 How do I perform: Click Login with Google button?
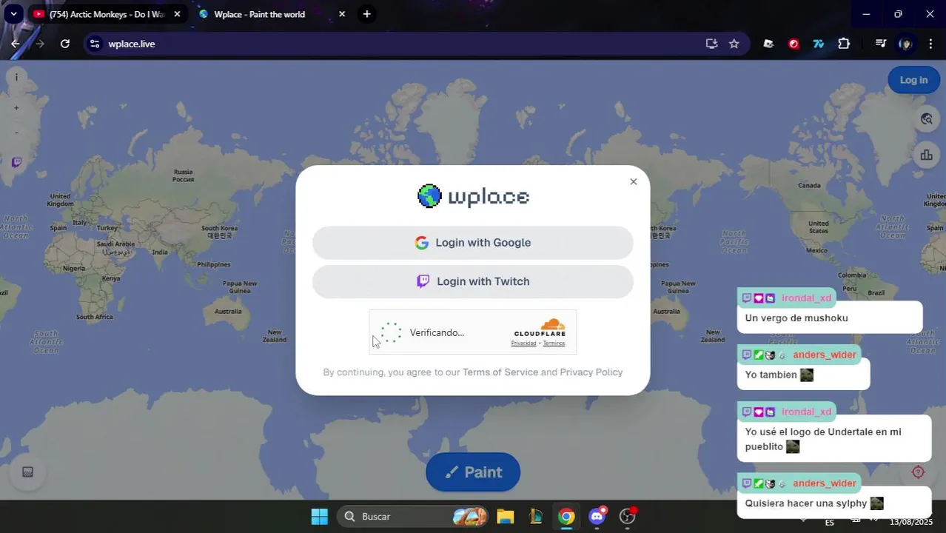pos(472,243)
